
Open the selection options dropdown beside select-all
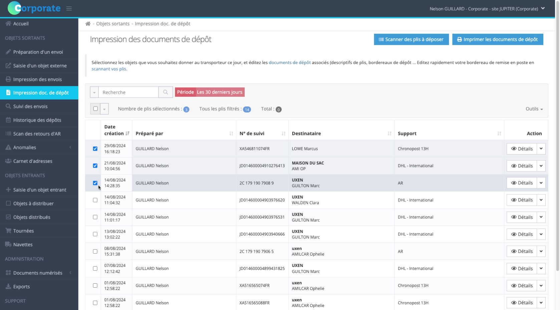(104, 109)
